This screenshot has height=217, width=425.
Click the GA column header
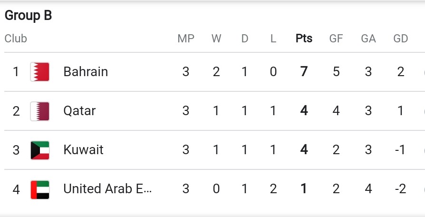click(368, 39)
